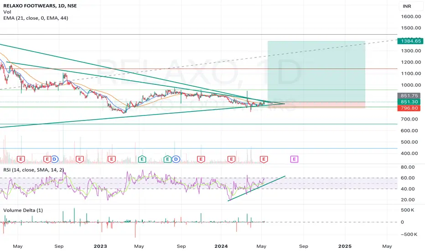Click the RELAXO FOOTWEARS, 1D, NSE title
This screenshot has width=425, height=251.
coord(40,5)
